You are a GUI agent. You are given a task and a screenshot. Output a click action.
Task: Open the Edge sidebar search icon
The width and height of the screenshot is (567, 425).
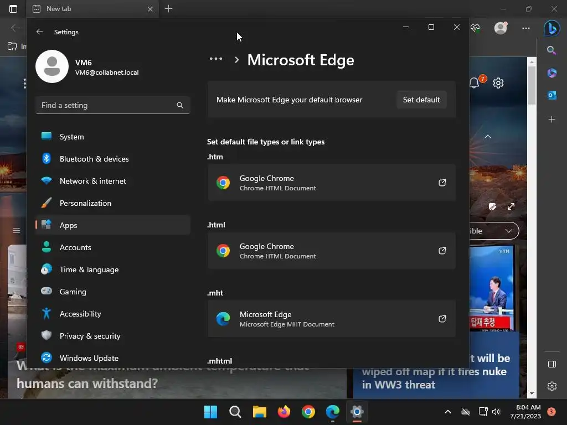pyautogui.click(x=551, y=50)
